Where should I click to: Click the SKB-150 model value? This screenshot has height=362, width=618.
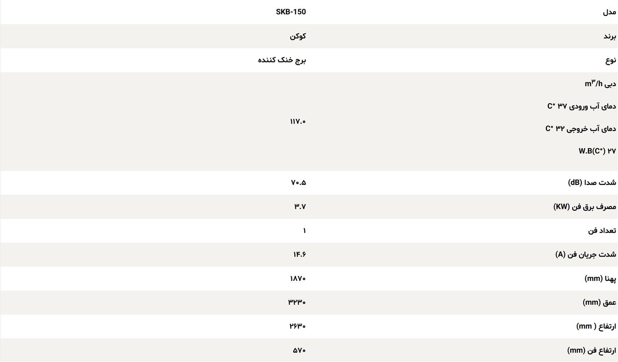291,12
